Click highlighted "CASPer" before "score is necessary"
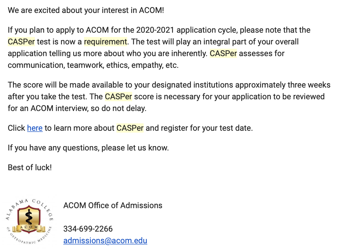 click(x=118, y=97)
